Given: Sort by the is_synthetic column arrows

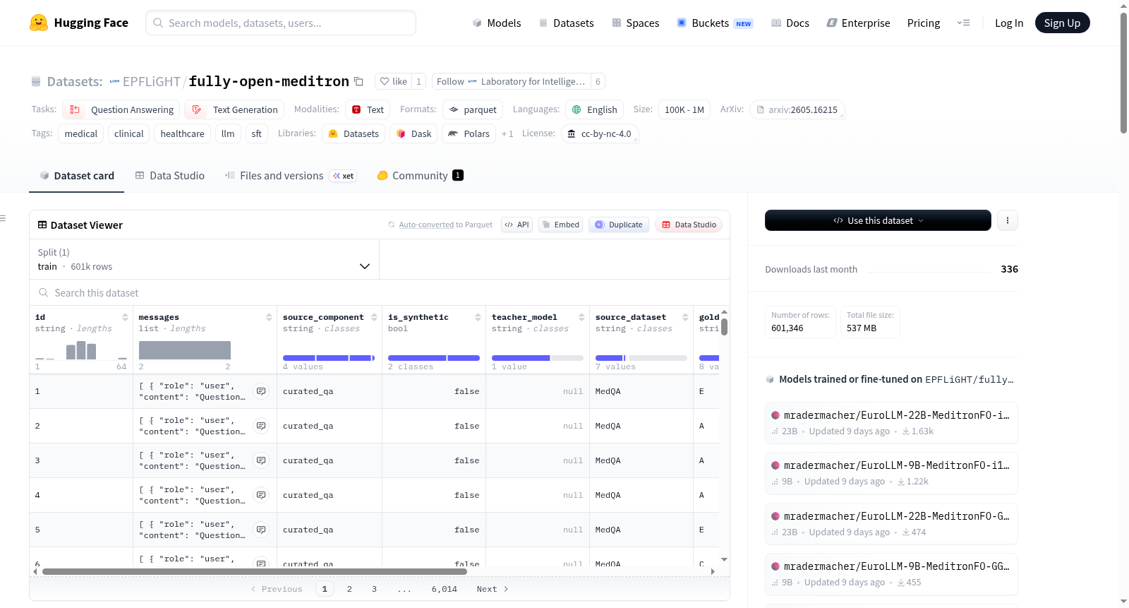Looking at the screenshot, I should click(478, 317).
